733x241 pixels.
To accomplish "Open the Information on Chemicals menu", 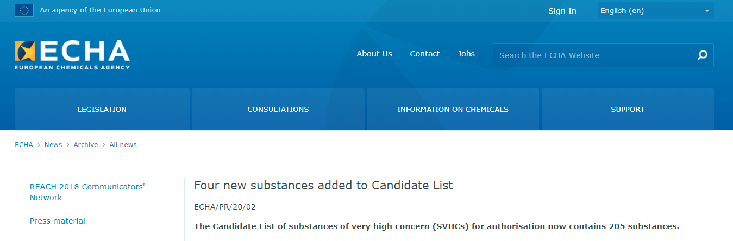I will click(x=453, y=109).
